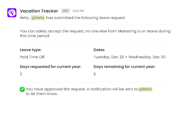Click the @Bella mention in the greeting

[38, 18]
